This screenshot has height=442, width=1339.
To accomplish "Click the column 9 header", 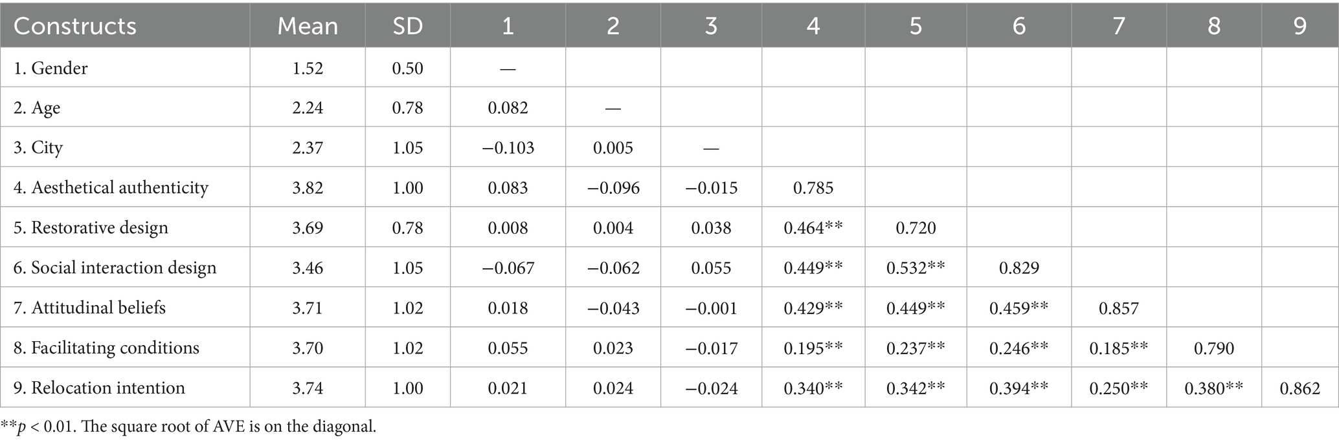I will (x=1300, y=26).
